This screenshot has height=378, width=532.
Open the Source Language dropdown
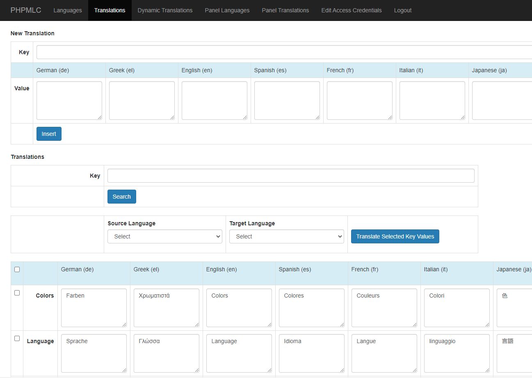pyautogui.click(x=165, y=236)
